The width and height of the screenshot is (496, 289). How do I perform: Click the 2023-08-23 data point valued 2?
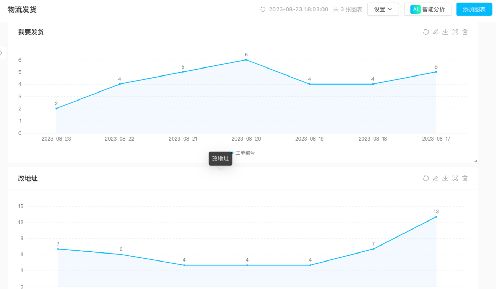tap(56, 109)
